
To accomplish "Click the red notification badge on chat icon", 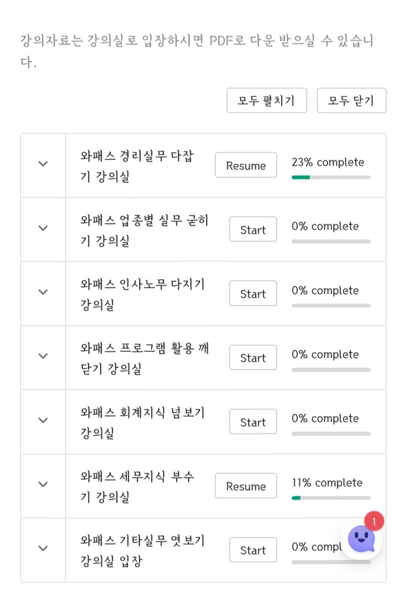I will [x=374, y=521].
